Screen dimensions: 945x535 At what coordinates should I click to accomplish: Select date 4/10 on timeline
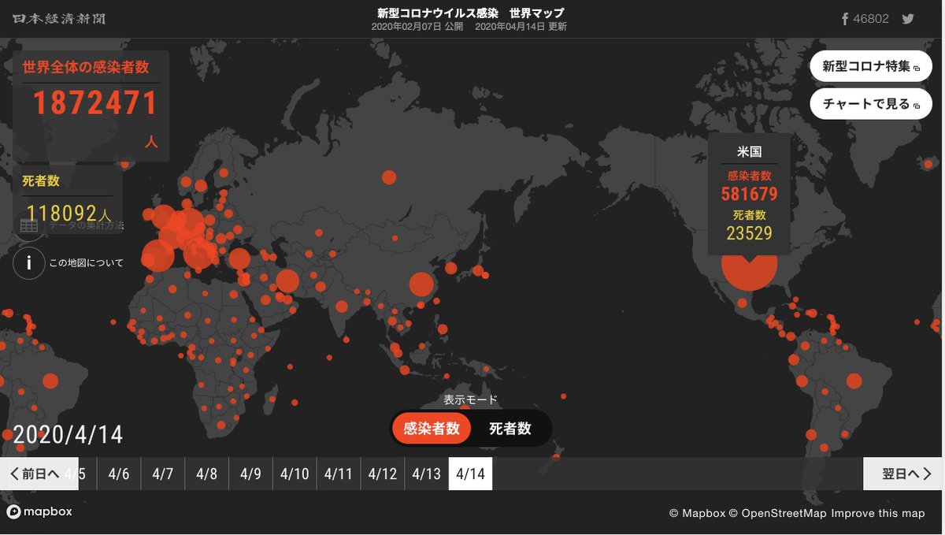[295, 474]
